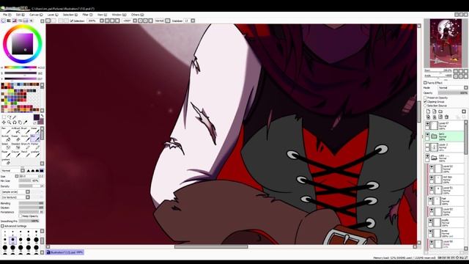Enable Selection Source option
This screenshot has height=264, width=469.
coord(425,106)
